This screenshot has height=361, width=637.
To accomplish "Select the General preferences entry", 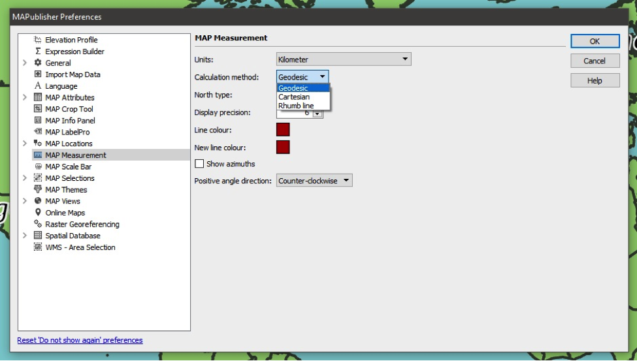I will (58, 63).
